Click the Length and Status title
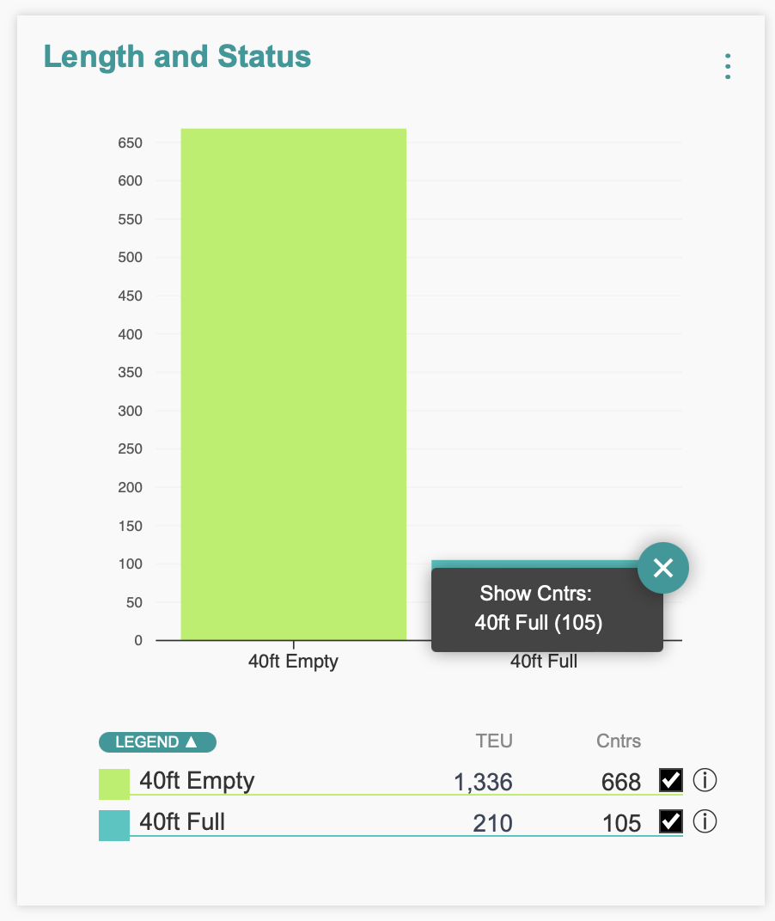 (177, 57)
